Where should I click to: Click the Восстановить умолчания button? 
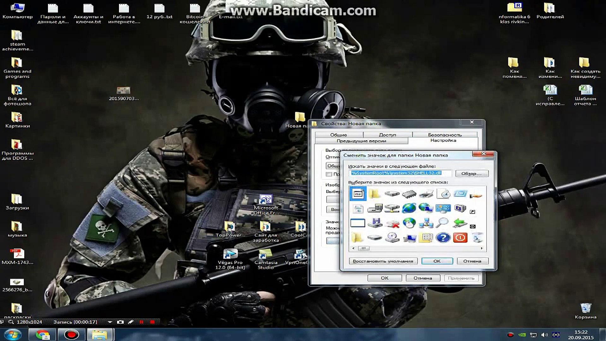384,261
